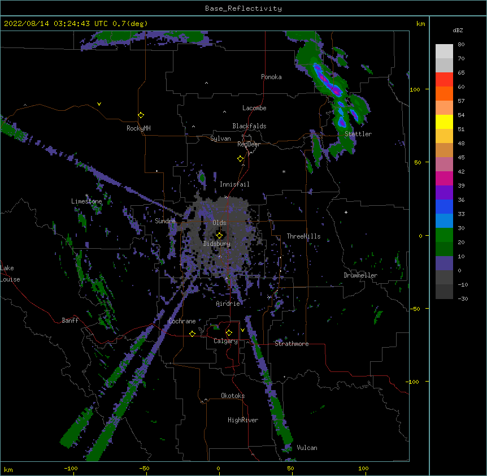Select the Innisfail label
487x476 pixels.
click(x=234, y=184)
